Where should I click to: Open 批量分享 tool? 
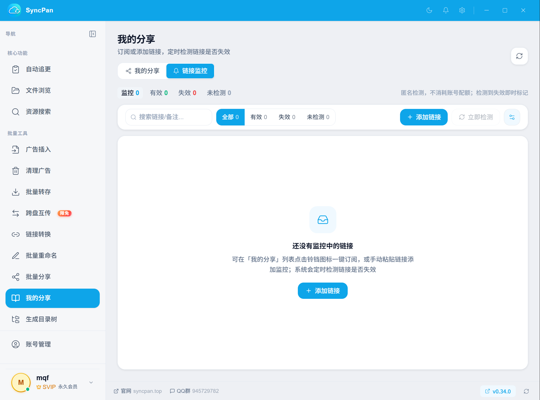coord(53,277)
